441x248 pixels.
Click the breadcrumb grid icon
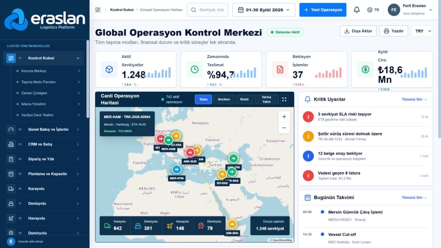98,10
